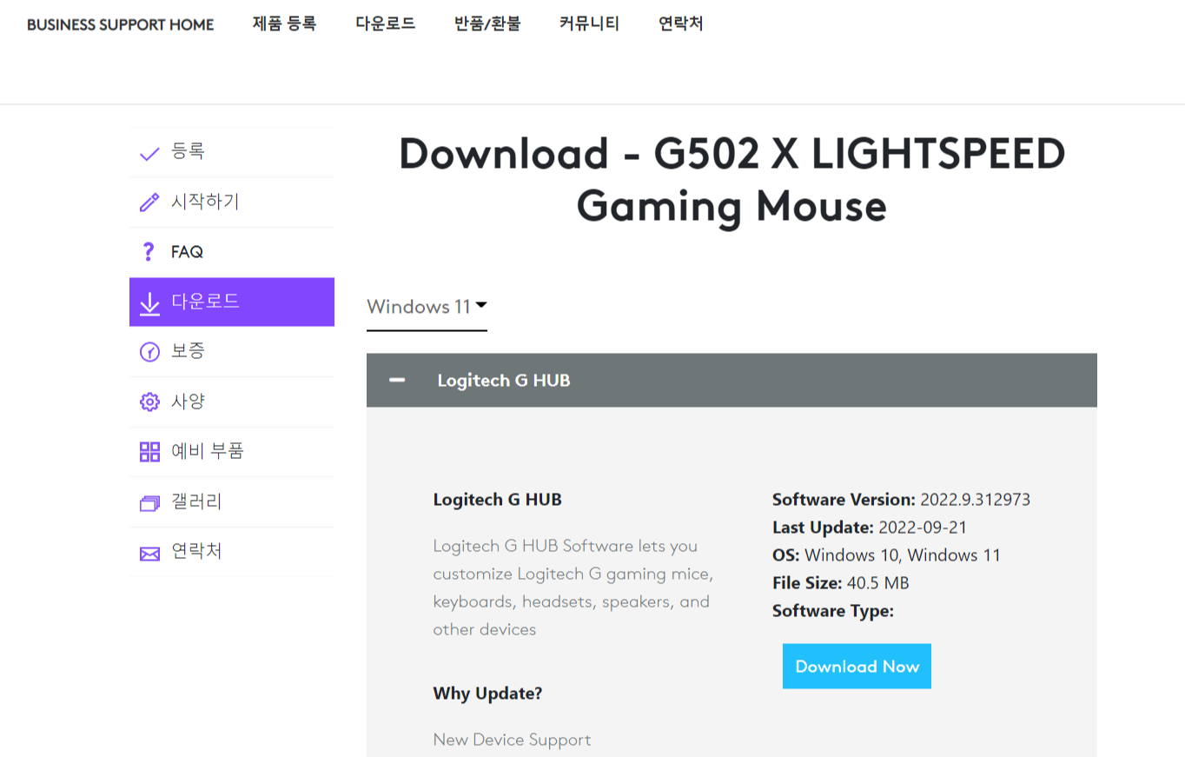Click the Last Update 2022-09-21 text

coord(870,528)
